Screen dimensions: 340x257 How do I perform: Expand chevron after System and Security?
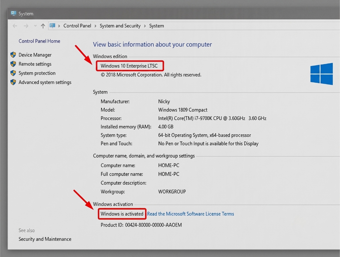coord(145,26)
